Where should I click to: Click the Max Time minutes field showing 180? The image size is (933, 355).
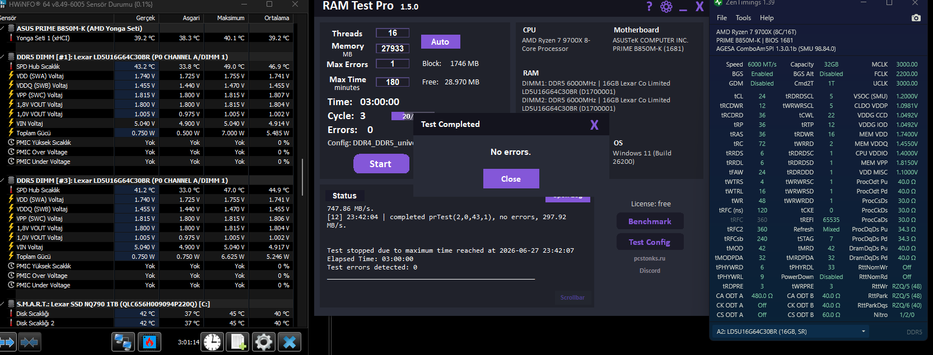point(393,82)
